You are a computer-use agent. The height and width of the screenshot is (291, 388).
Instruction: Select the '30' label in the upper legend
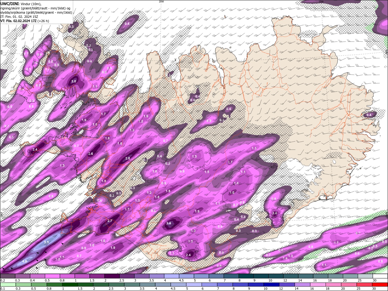(x=374, y=280)
